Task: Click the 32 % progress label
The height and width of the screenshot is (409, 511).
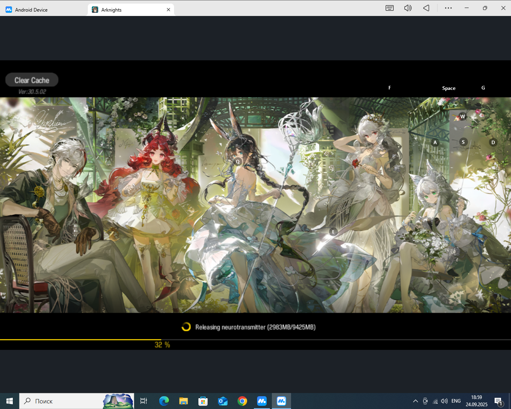Action: click(162, 345)
